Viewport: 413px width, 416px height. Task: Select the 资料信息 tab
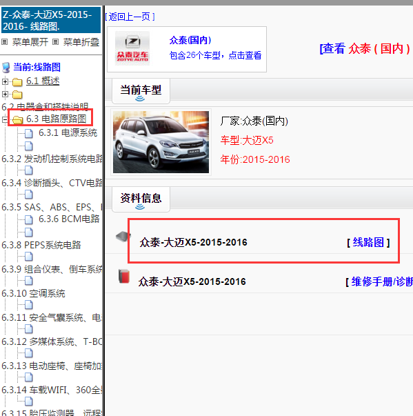click(141, 199)
